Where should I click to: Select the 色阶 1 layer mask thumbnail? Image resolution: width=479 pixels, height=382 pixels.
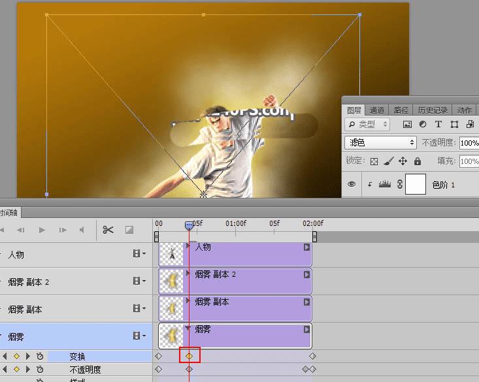(416, 184)
